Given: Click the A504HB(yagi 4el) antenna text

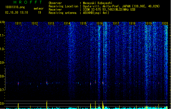Looking at the screenshot, I should pyautogui.click(x=96, y=13).
